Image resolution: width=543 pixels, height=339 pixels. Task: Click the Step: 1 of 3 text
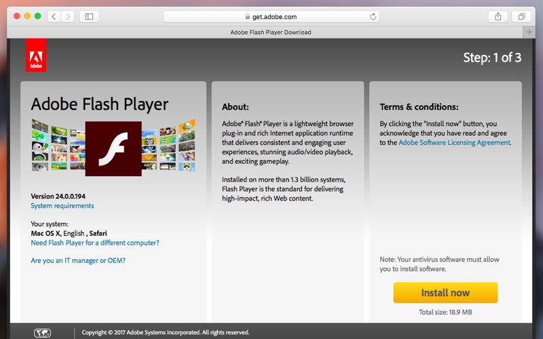point(492,58)
